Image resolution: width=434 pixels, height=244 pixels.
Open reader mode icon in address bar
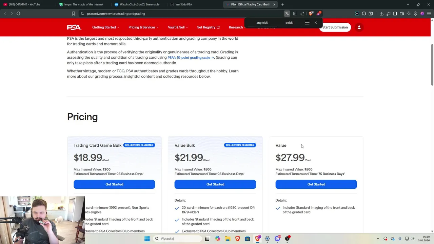coord(295,14)
